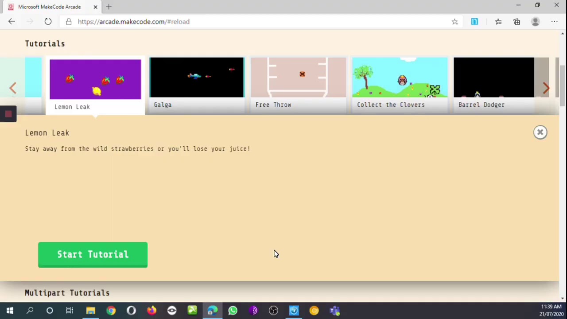Stop recording via red square button
This screenshot has width=567, height=319.
[x=8, y=114]
